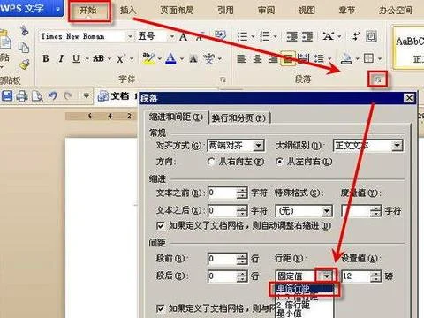Center align the text
Viewport: 424px width, 318px height.
point(257,58)
